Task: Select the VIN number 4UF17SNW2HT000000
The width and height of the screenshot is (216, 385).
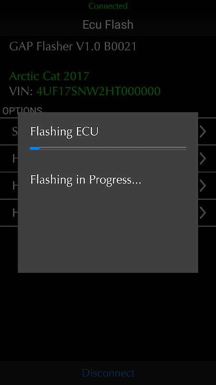Action: pos(98,91)
